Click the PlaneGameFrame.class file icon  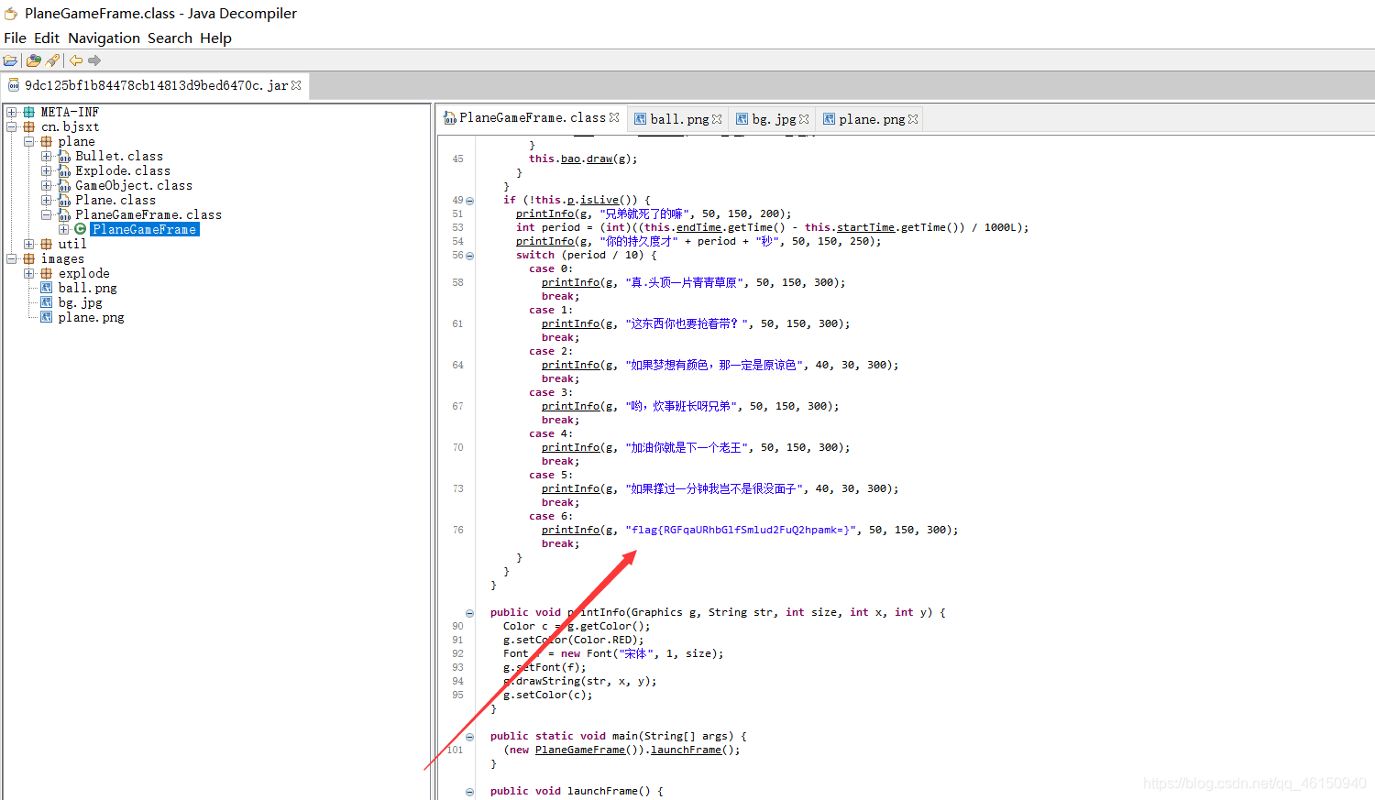[64, 215]
